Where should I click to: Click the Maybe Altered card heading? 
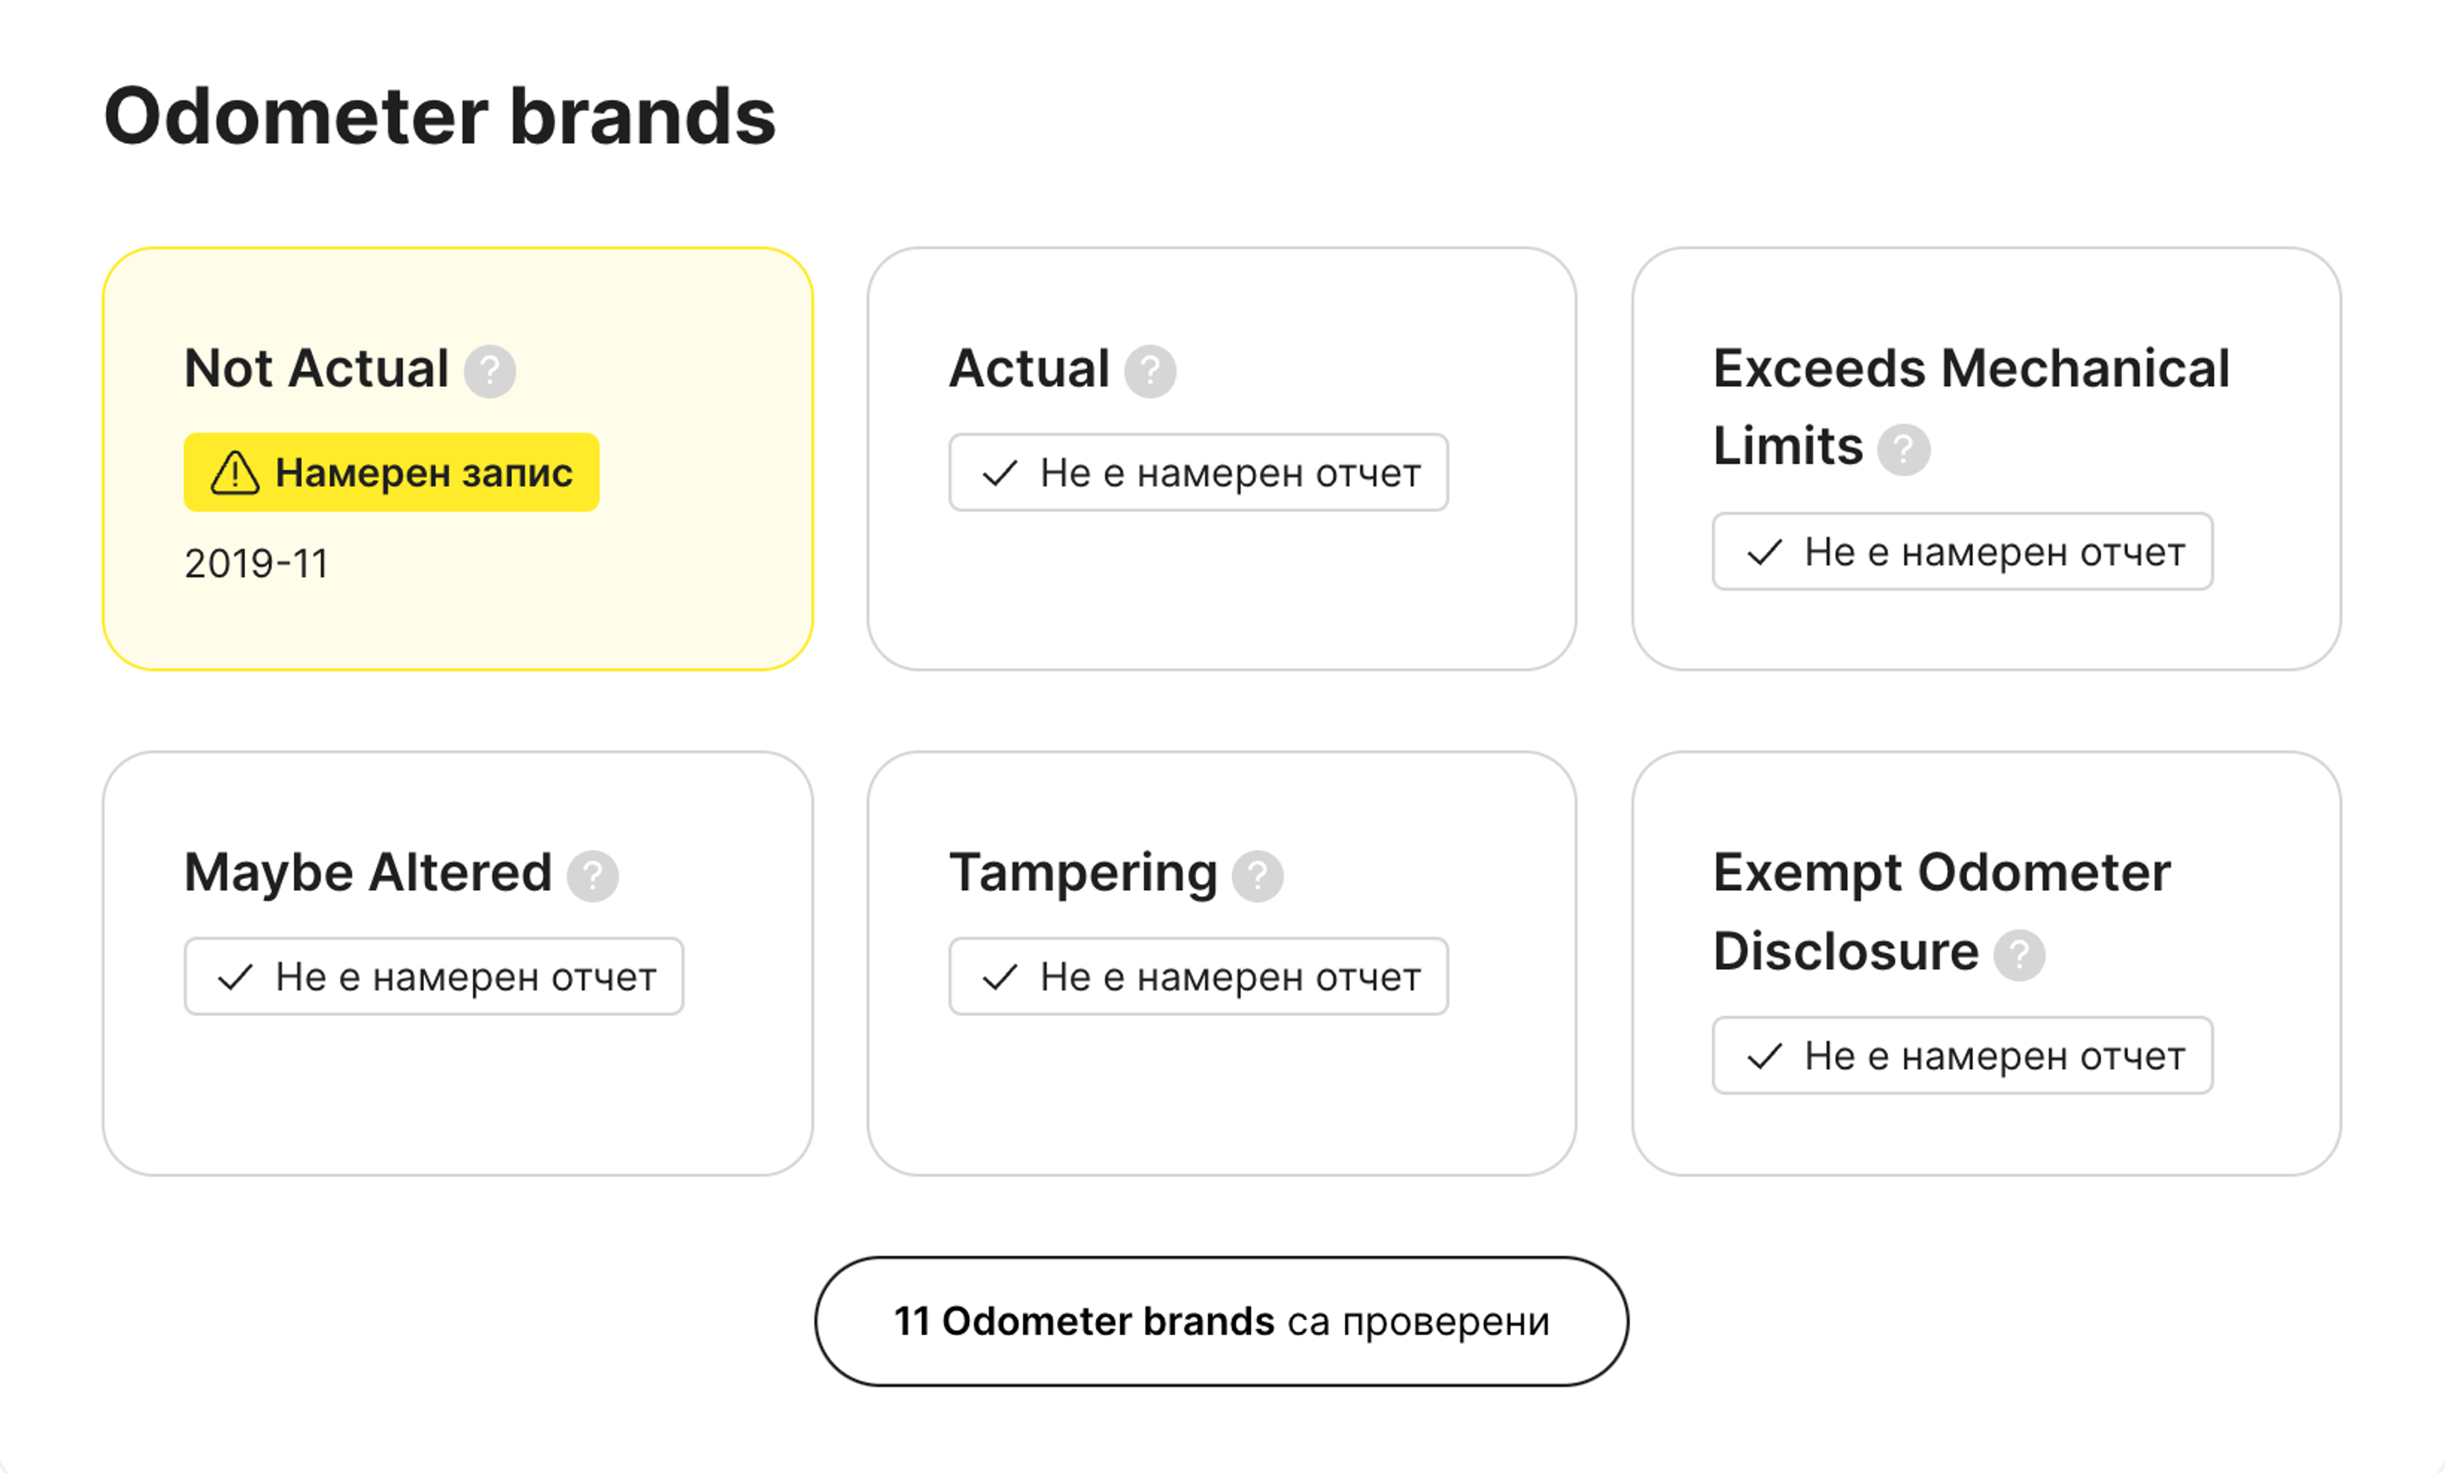coord(368,874)
